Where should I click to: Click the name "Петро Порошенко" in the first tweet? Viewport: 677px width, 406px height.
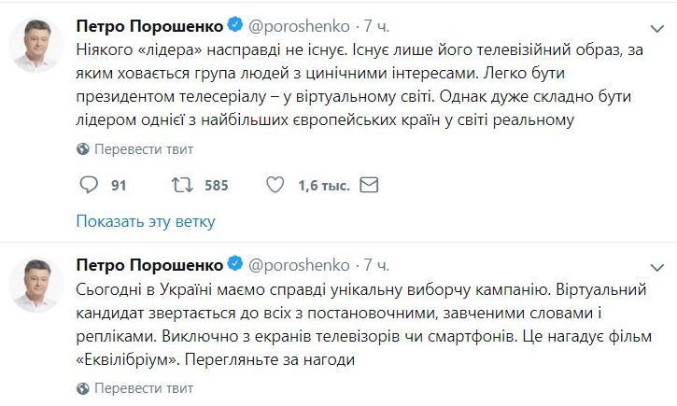149,23
